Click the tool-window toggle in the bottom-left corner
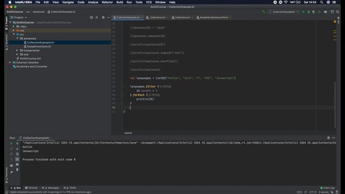 (7, 192)
